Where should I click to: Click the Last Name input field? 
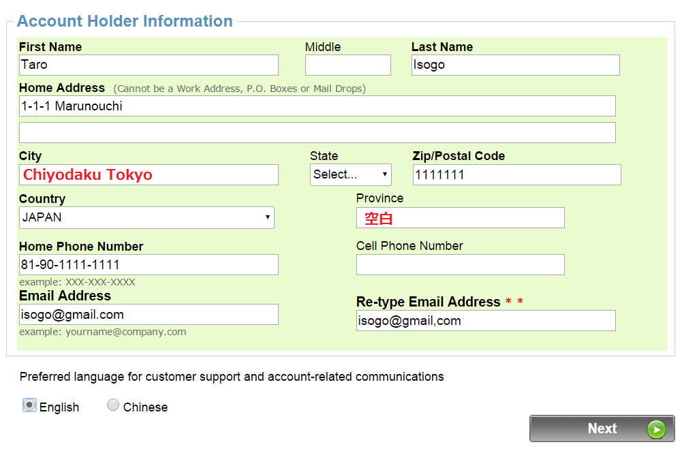tap(515, 65)
